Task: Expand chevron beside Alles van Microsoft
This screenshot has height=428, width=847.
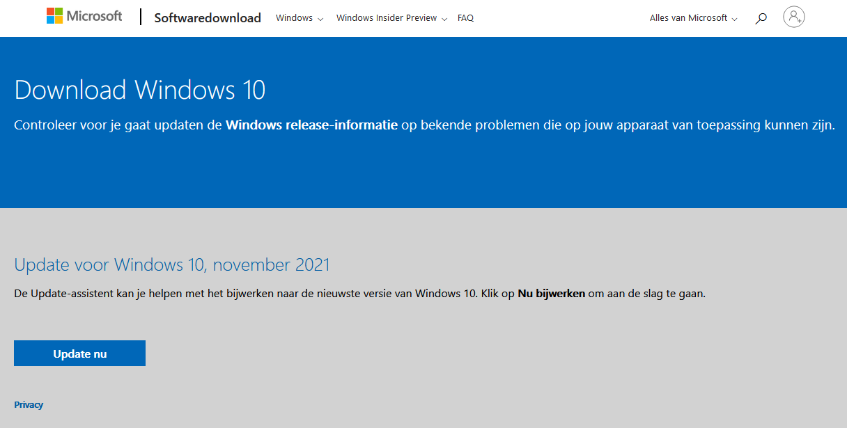Action: tap(734, 19)
